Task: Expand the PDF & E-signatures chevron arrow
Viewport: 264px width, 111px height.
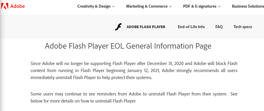Action: click(219, 6)
